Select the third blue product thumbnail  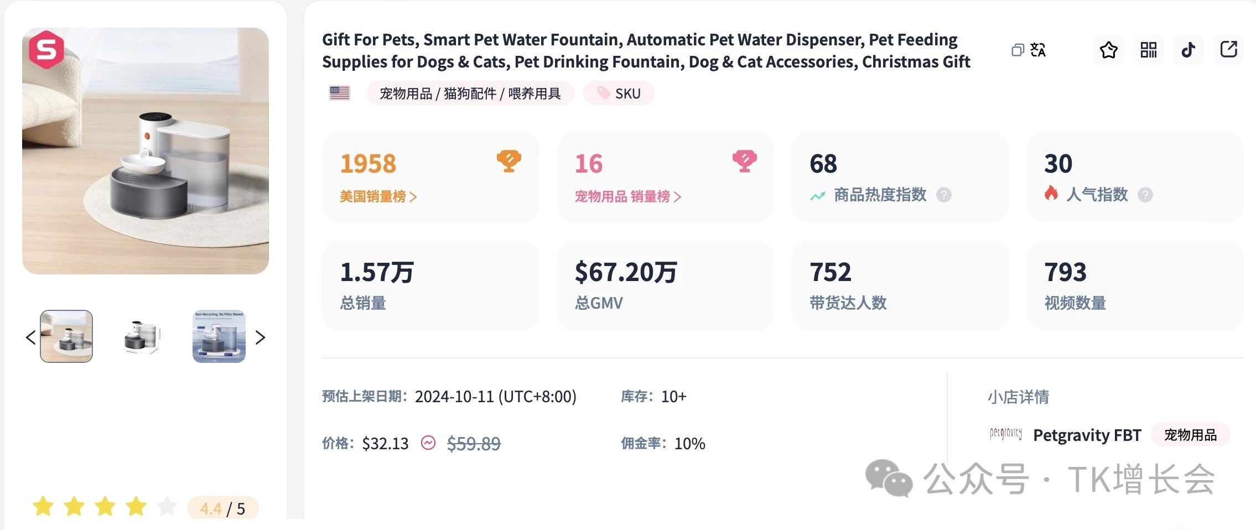[x=219, y=336]
